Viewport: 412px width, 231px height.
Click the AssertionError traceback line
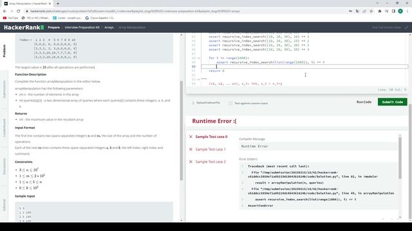tap(260, 205)
